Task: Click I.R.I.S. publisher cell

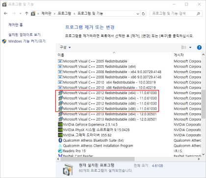Action: click(178, 151)
